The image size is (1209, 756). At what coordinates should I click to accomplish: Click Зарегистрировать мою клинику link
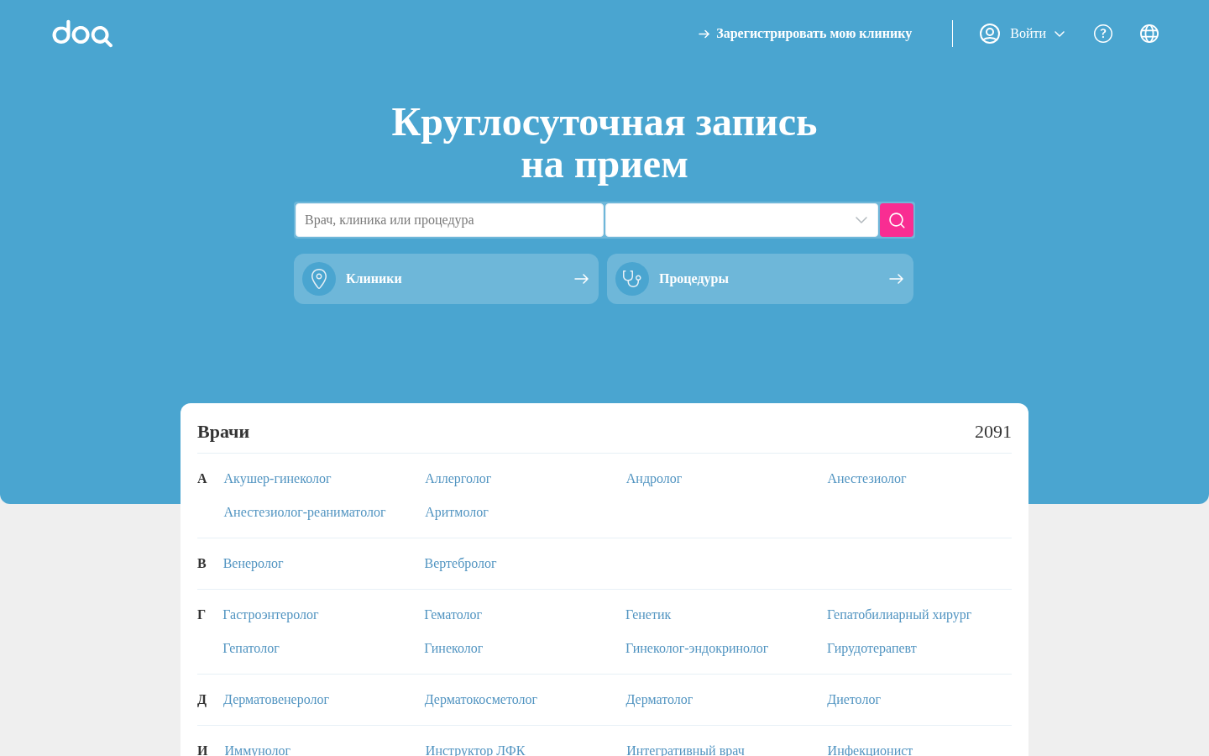805,34
